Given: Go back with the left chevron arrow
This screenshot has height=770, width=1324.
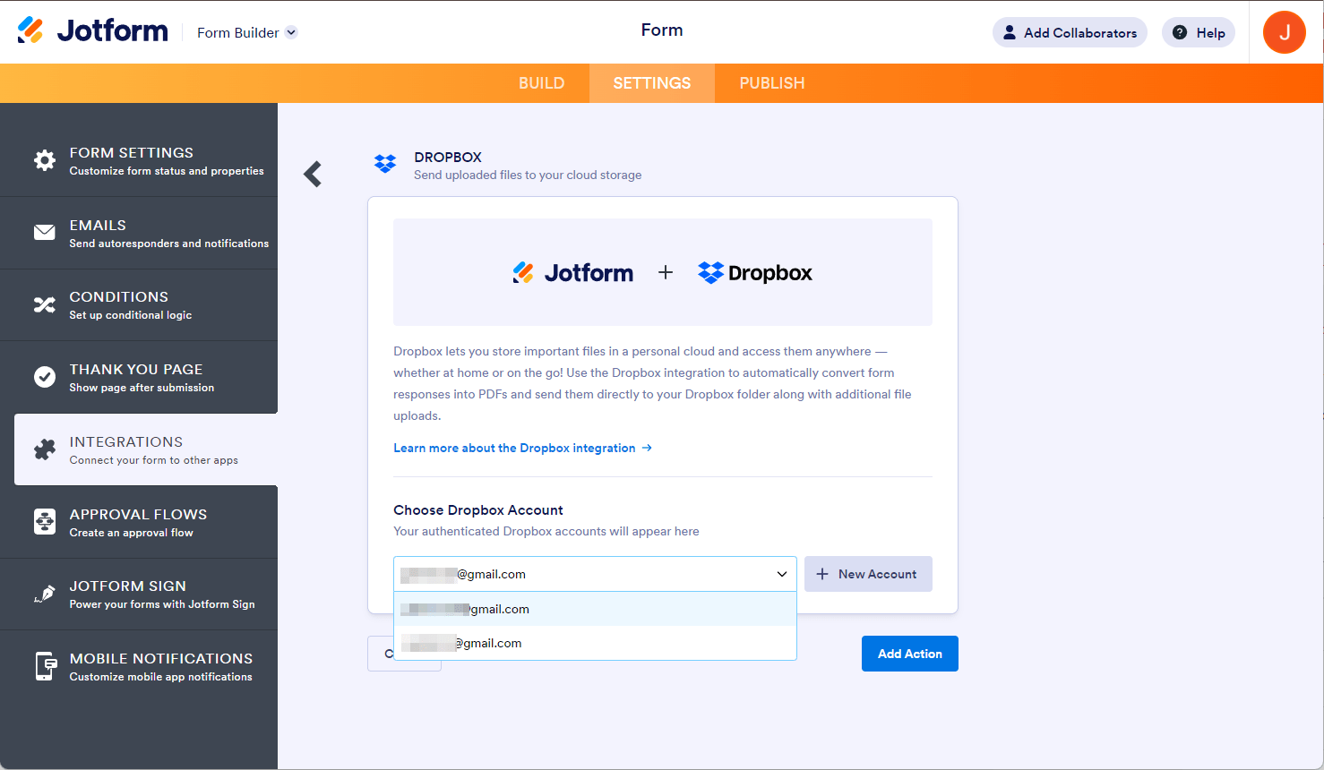Looking at the screenshot, I should 313,174.
